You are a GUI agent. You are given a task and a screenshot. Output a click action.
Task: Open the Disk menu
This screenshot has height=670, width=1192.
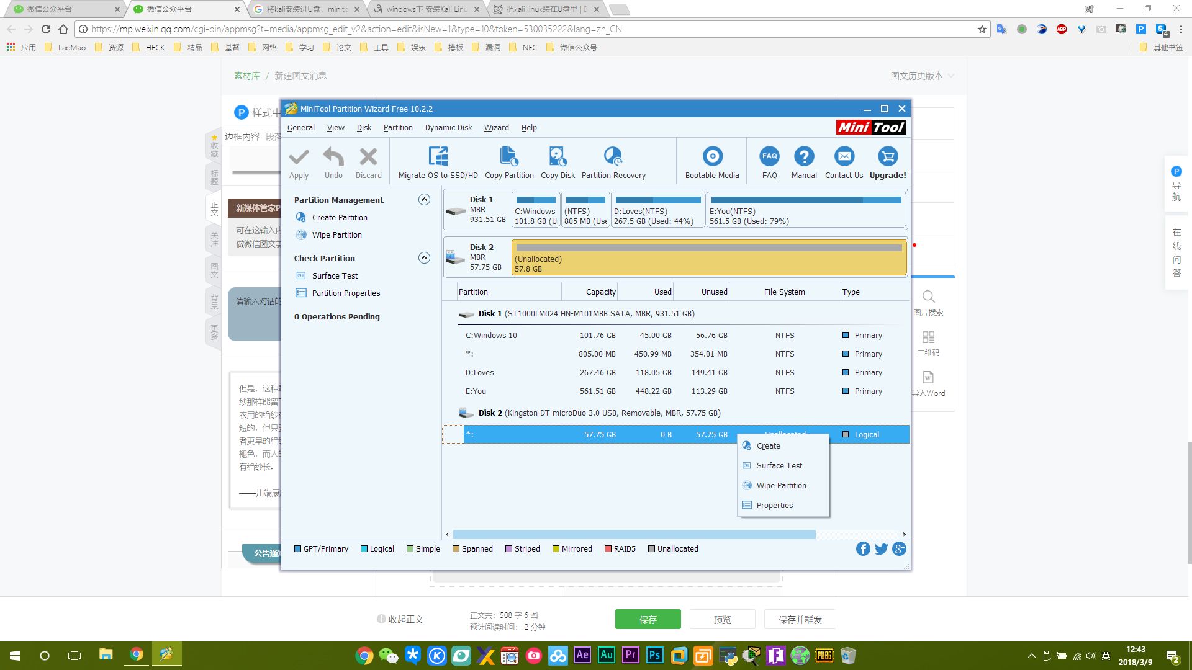[364, 127]
